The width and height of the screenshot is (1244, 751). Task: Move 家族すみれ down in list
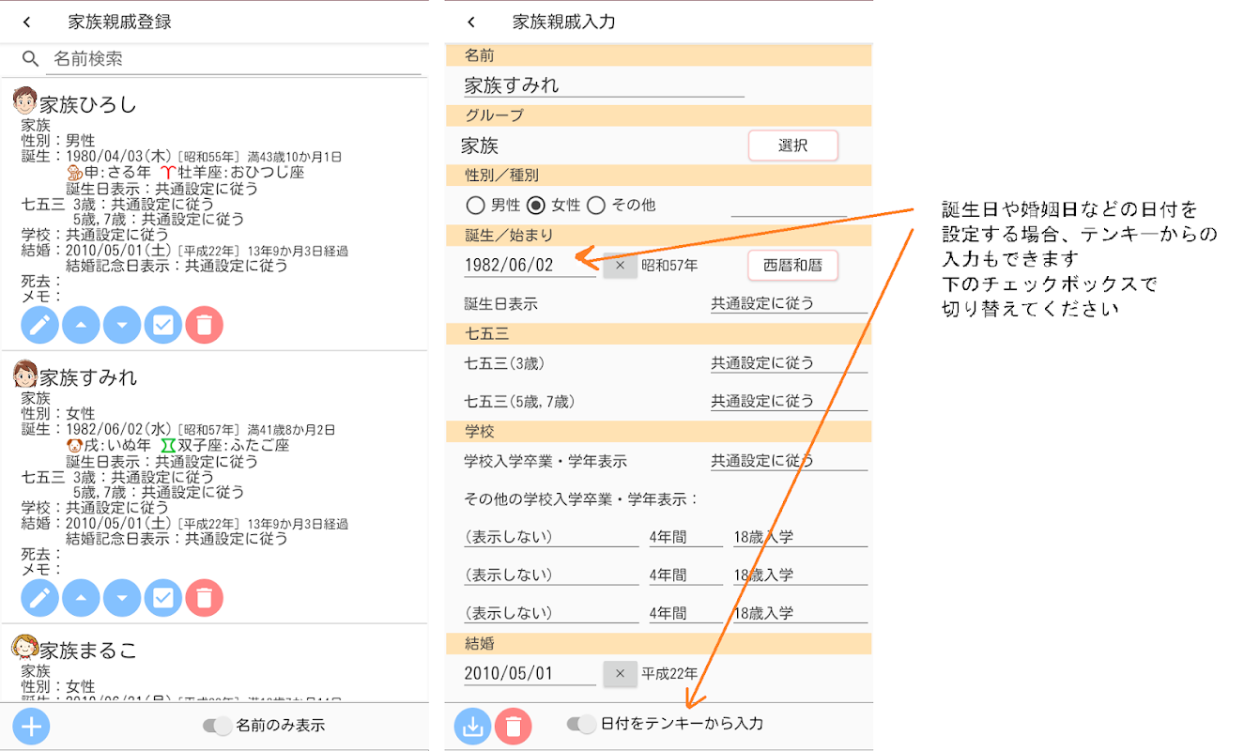(x=122, y=597)
